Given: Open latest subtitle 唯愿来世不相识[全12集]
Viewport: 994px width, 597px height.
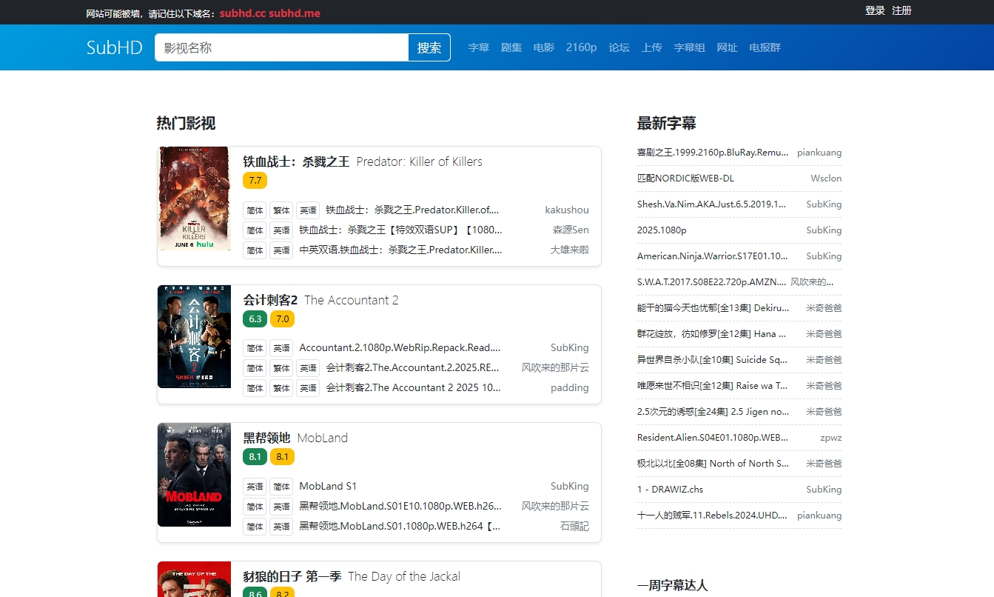Looking at the screenshot, I should point(713,385).
